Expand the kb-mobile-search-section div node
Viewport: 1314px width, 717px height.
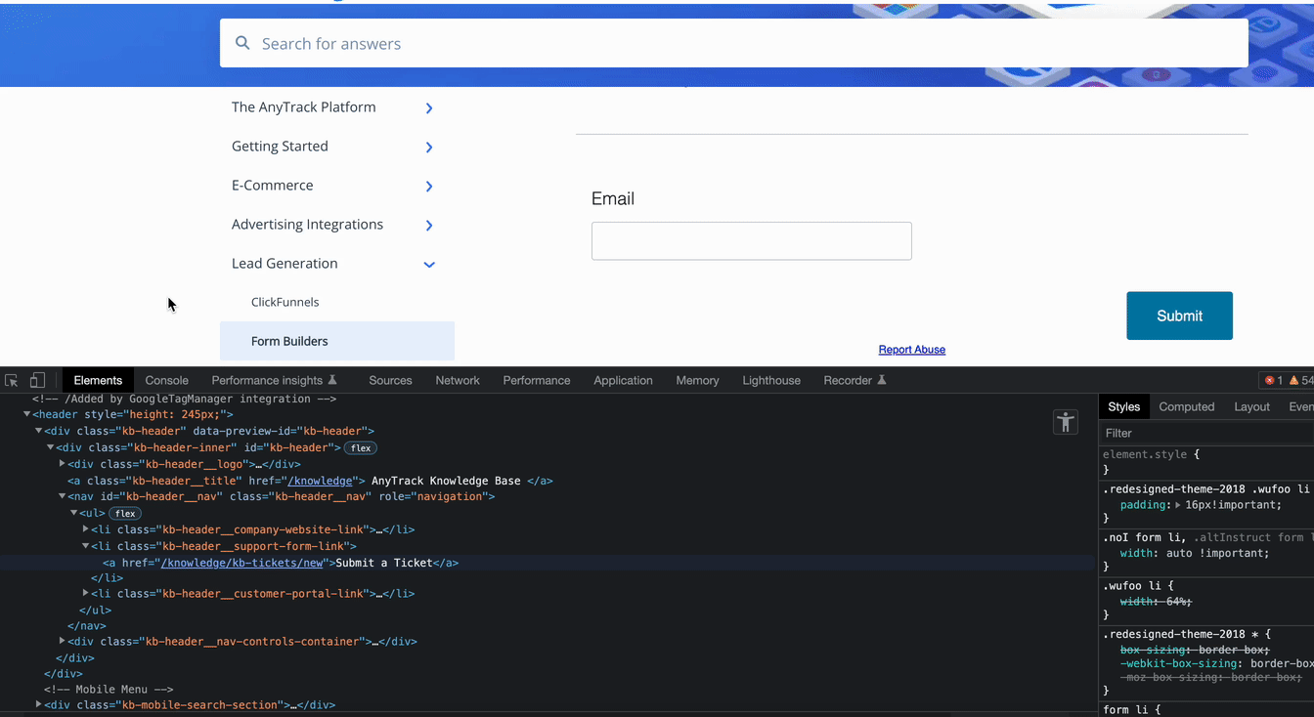click(39, 704)
